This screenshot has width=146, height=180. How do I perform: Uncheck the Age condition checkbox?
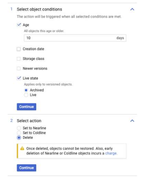(x=19, y=25)
